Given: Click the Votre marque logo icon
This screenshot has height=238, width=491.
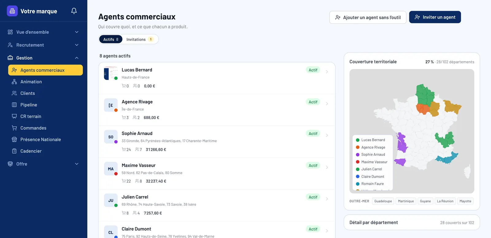Looking at the screenshot, I should (12, 11).
